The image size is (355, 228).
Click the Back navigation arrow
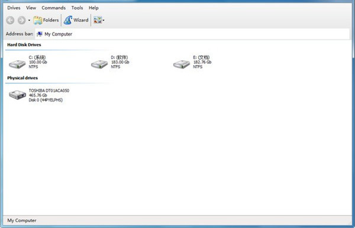(10, 20)
